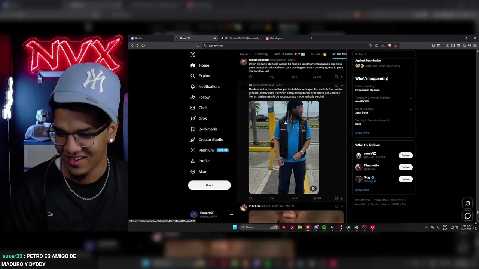This screenshot has width=479, height=269.
Task: Open more options for Juan Soto trend
Action: (411, 109)
